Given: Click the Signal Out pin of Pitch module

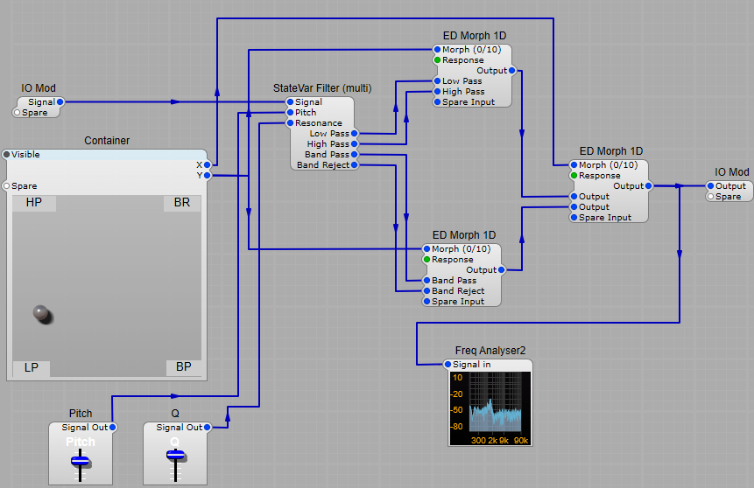Looking at the screenshot, I should pyautogui.click(x=114, y=428).
